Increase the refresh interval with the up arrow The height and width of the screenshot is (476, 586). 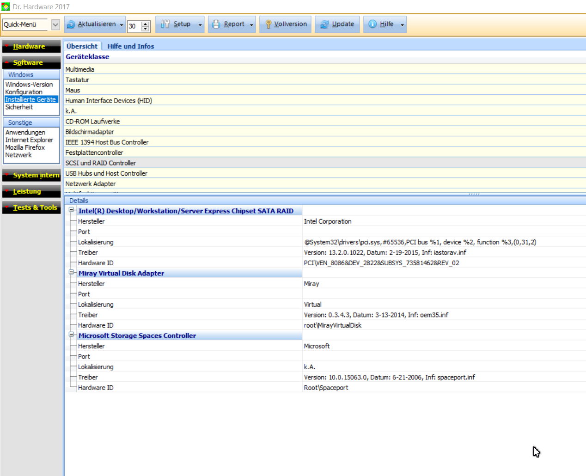tap(146, 23)
